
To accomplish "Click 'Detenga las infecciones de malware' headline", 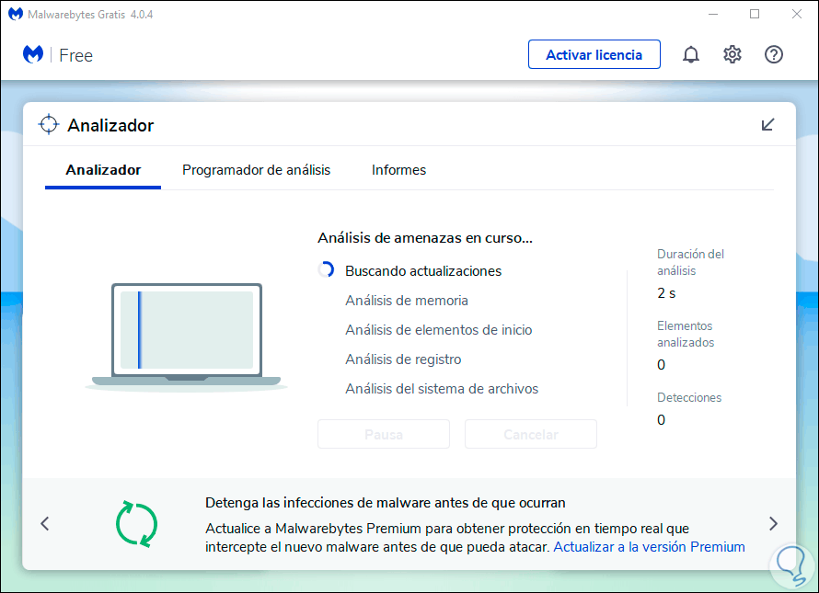I will click(x=385, y=503).
